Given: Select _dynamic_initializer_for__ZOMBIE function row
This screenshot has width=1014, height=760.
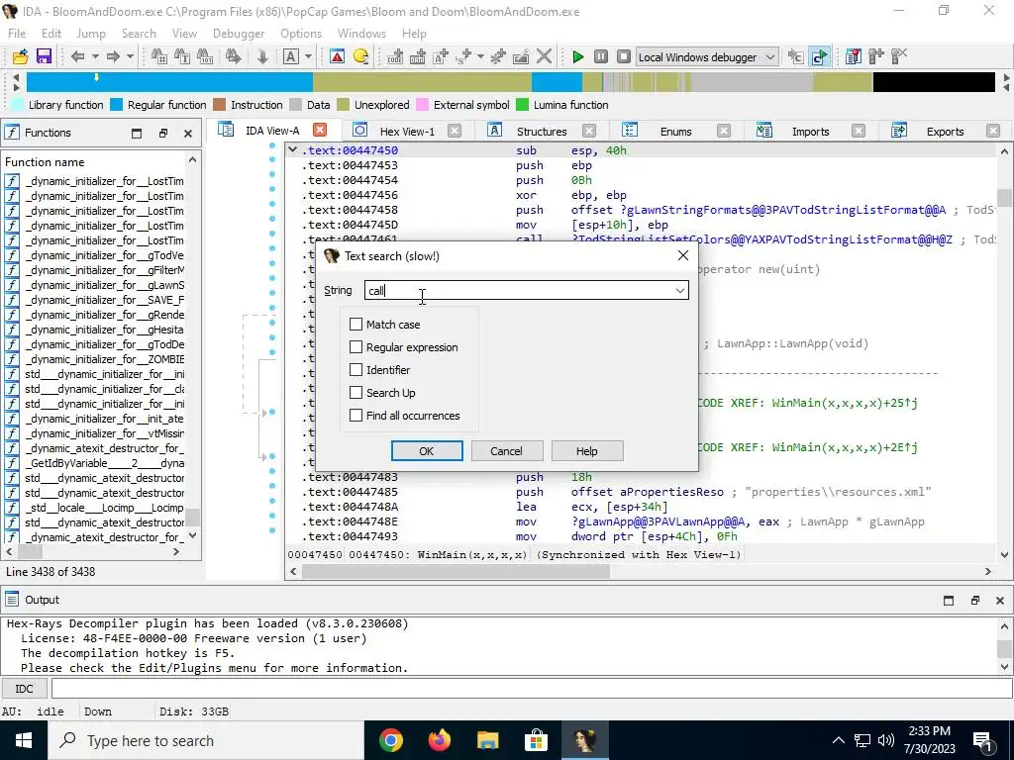Looking at the screenshot, I should [x=94, y=359].
